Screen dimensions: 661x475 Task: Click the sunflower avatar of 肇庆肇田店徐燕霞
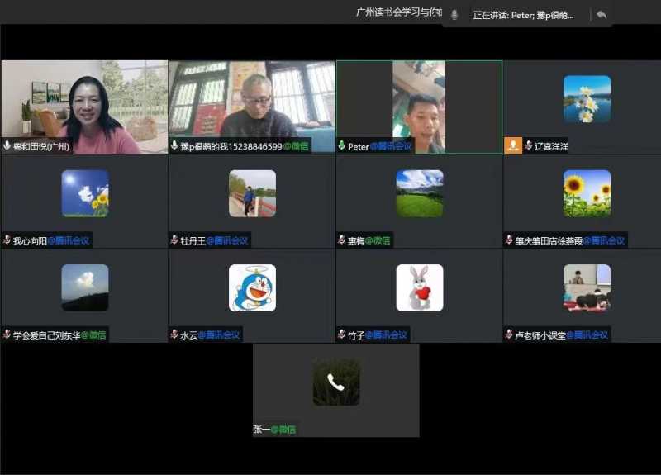coord(587,193)
